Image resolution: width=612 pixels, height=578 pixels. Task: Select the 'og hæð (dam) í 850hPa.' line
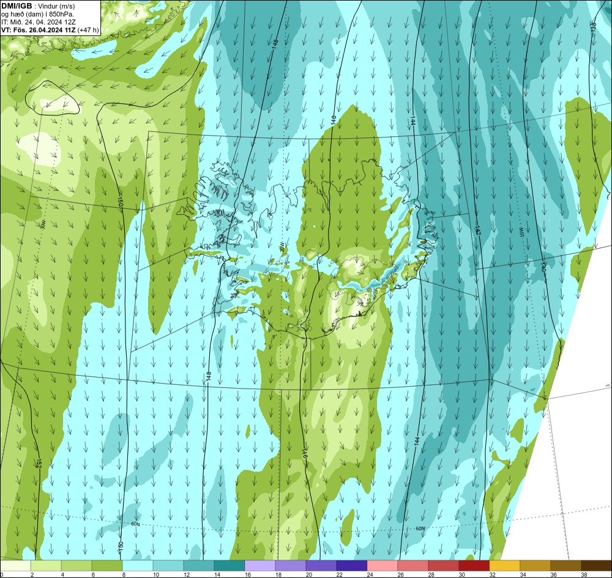coord(38,14)
